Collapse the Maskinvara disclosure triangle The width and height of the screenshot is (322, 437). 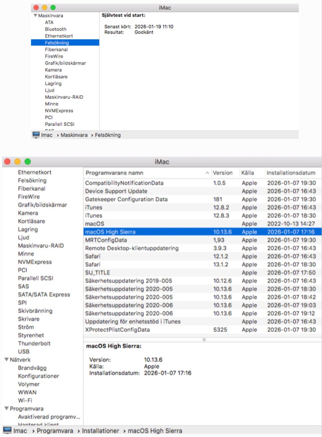tap(35, 15)
